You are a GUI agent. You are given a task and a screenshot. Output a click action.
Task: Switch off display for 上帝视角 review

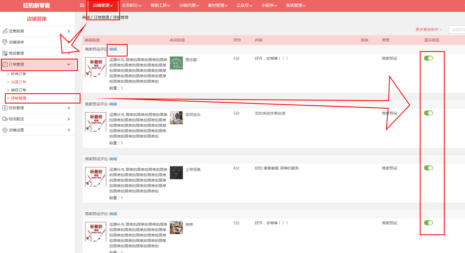pos(428,168)
